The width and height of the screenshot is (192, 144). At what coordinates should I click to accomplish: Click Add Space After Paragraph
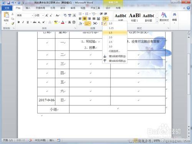point(115,61)
